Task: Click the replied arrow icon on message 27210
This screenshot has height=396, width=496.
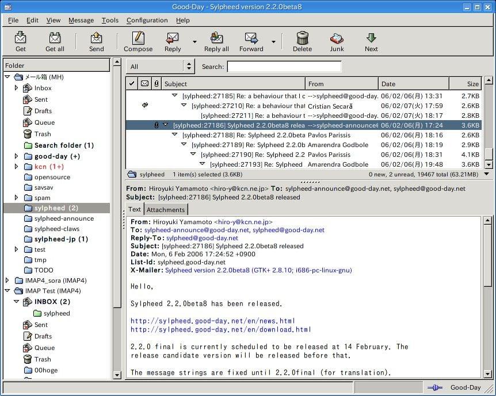Action: [145, 105]
